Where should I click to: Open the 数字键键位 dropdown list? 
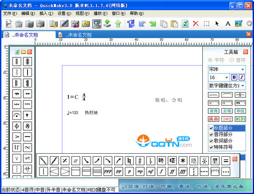(x=243, y=85)
